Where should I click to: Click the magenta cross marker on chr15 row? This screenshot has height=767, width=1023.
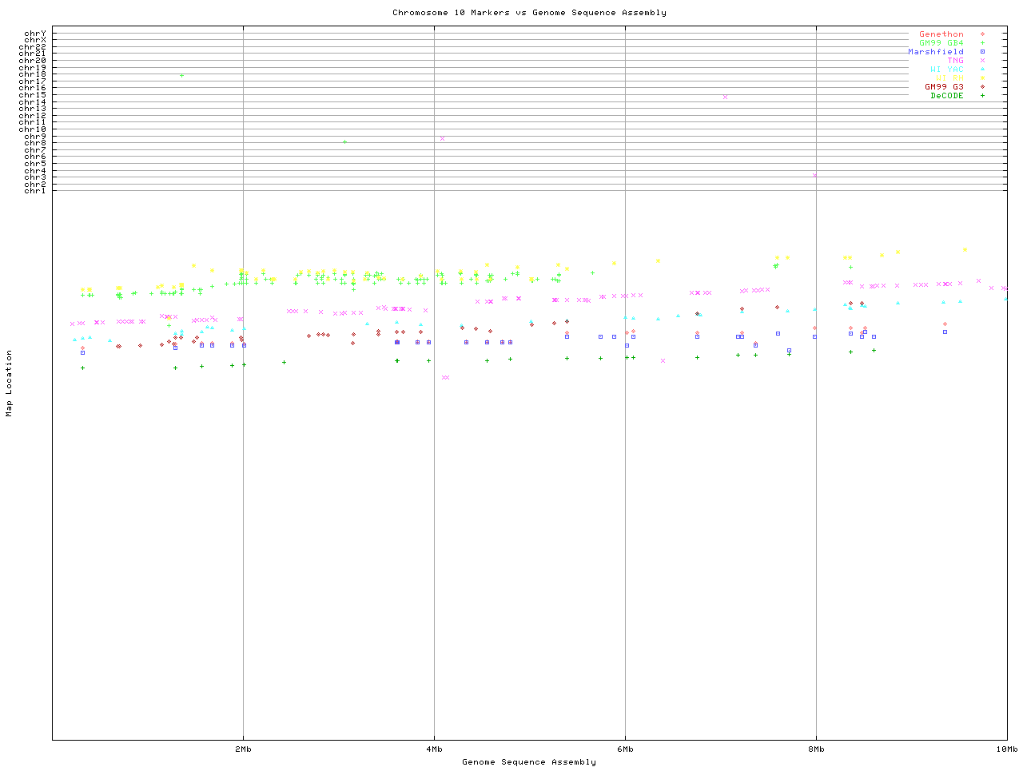tap(725, 97)
